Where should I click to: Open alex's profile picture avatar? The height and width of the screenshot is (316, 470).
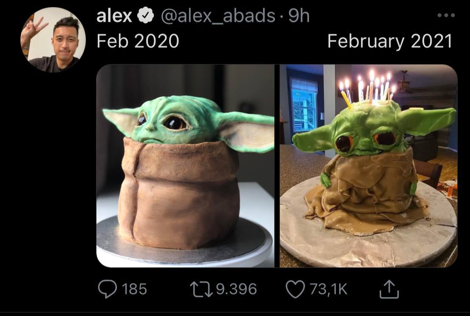[x=53, y=40]
